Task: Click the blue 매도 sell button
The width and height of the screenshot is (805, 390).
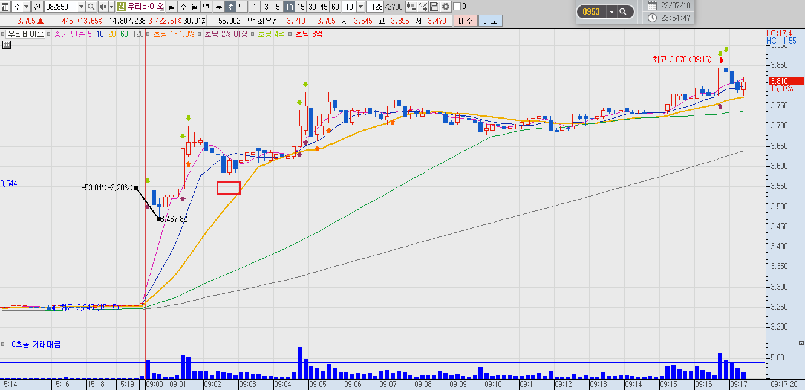Action: pos(489,21)
